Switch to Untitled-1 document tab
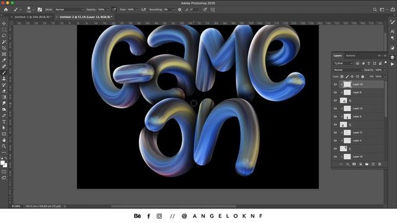 coord(33,17)
